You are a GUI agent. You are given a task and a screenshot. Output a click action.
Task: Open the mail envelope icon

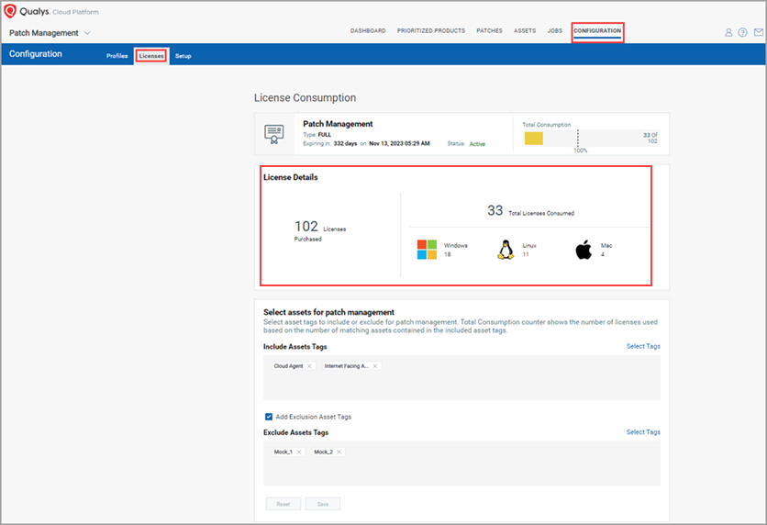click(758, 32)
